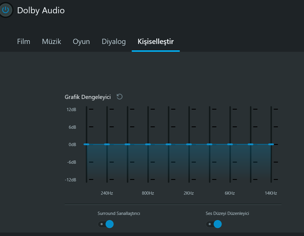Open the Müzik tab
The width and height of the screenshot is (304, 236).
coord(51,41)
